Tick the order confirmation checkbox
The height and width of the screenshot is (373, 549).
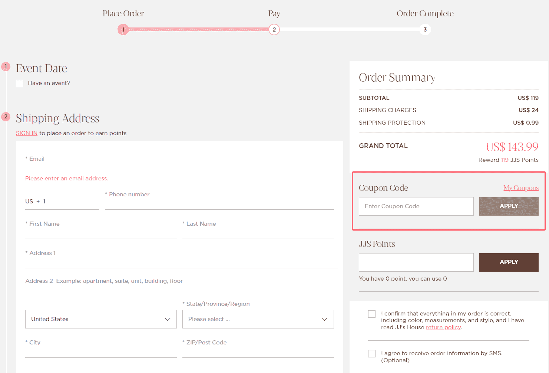(x=371, y=314)
